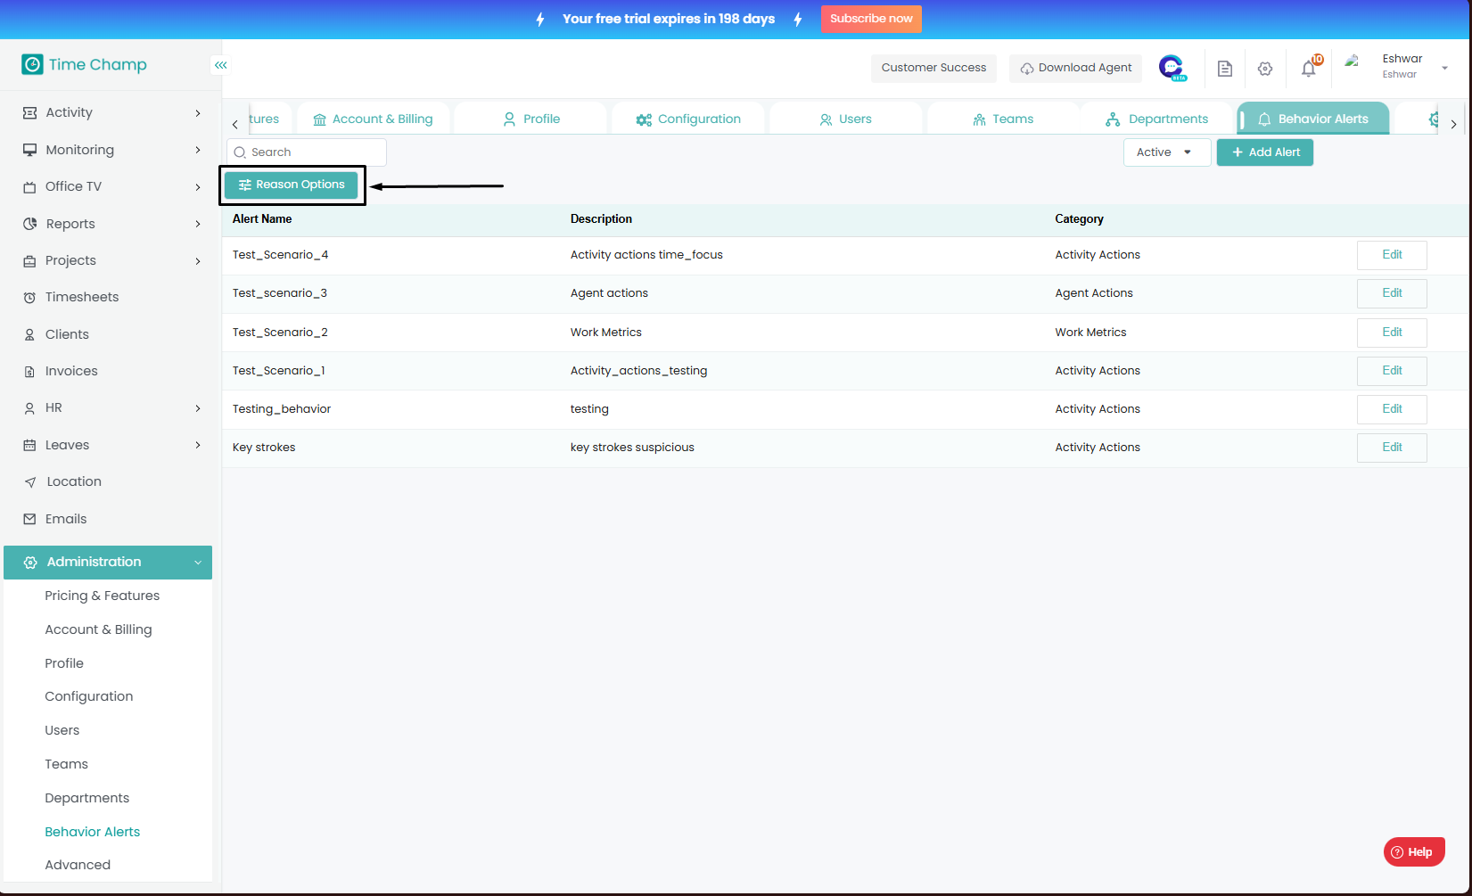Image resolution: width=1472 pixels, height=896 pixels.
Task: Click the Monitoring monitor icon
Action: pos(29,150)
